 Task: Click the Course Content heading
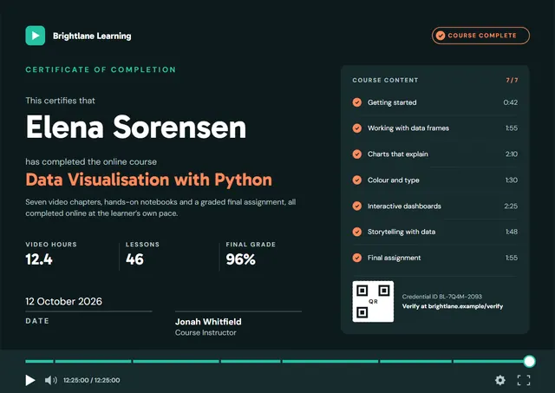[x=385, y=81]
